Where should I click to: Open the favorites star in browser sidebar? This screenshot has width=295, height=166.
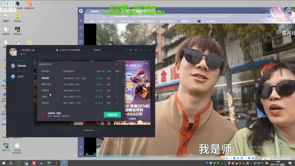coord(81,21)
